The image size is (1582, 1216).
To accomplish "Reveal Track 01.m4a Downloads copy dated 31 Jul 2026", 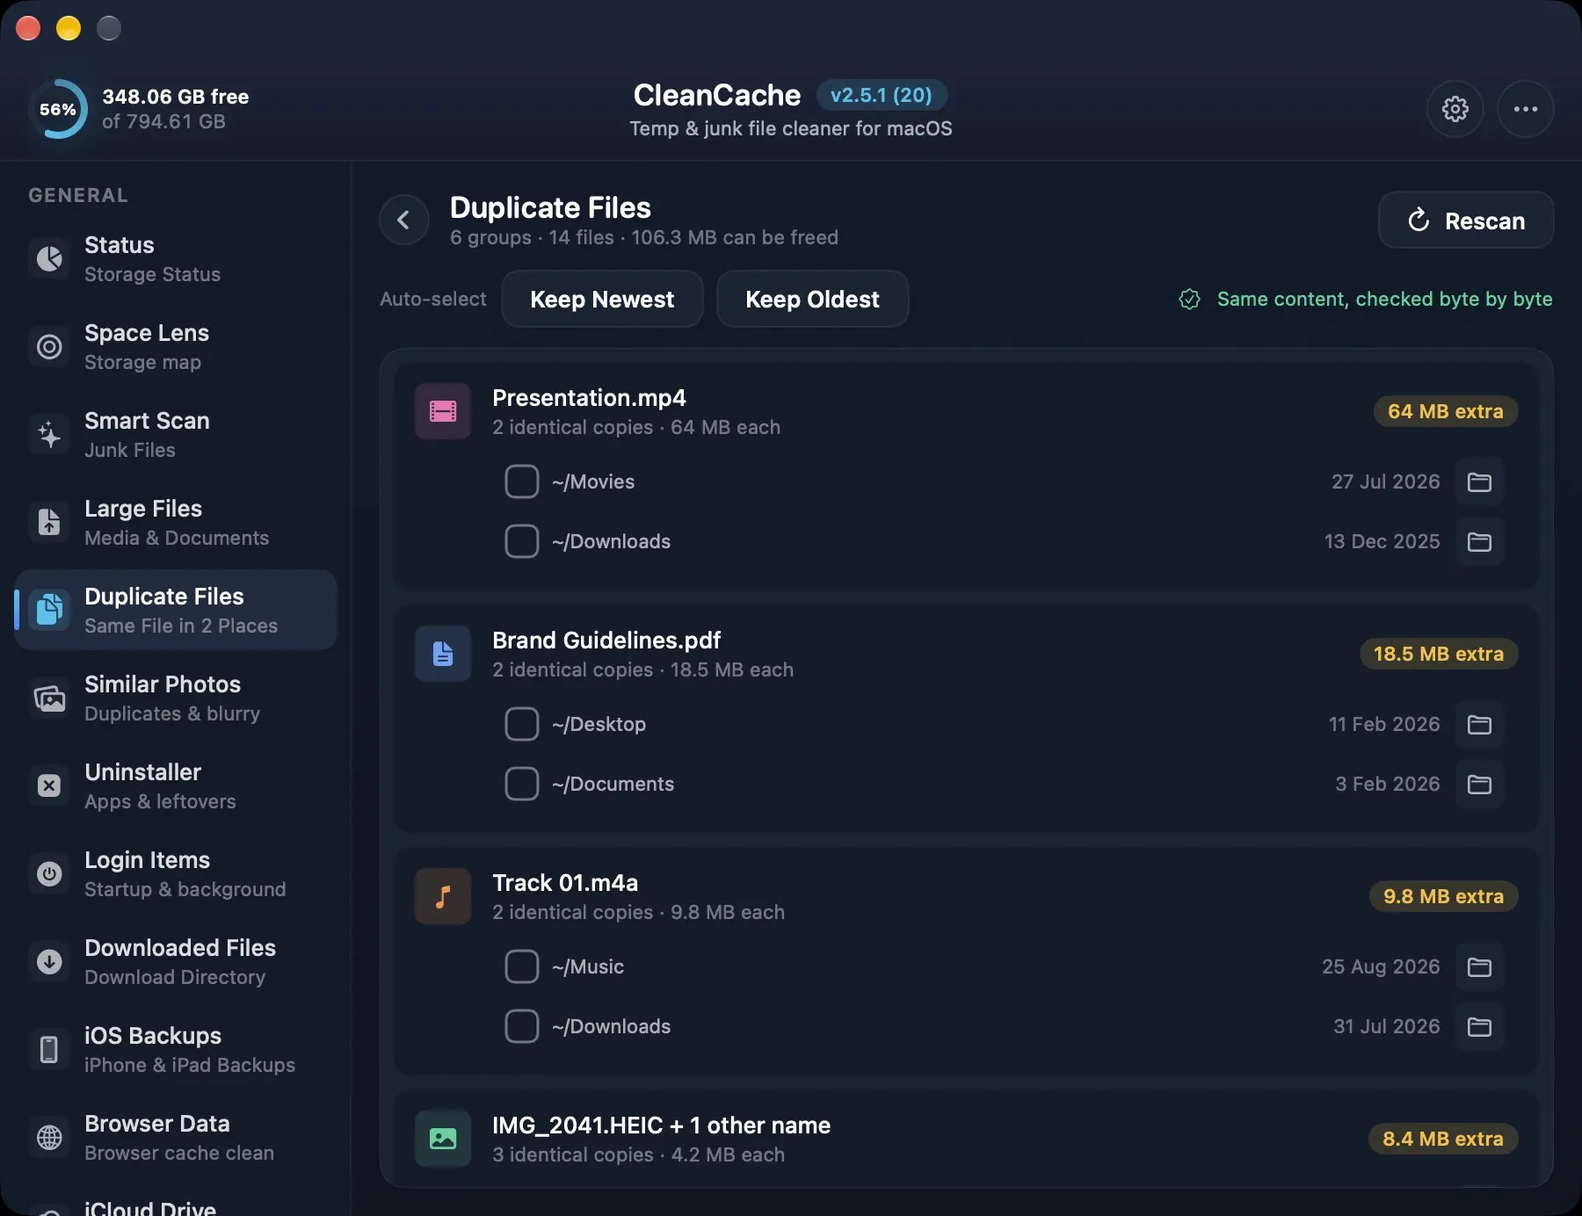I will click(1479, 1026).
